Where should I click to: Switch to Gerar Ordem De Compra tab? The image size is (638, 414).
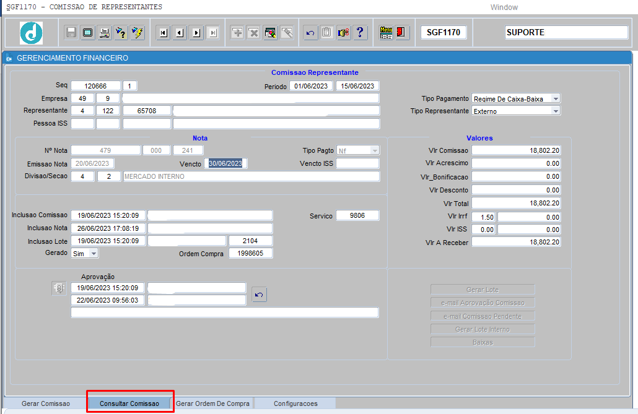[213, 403]
